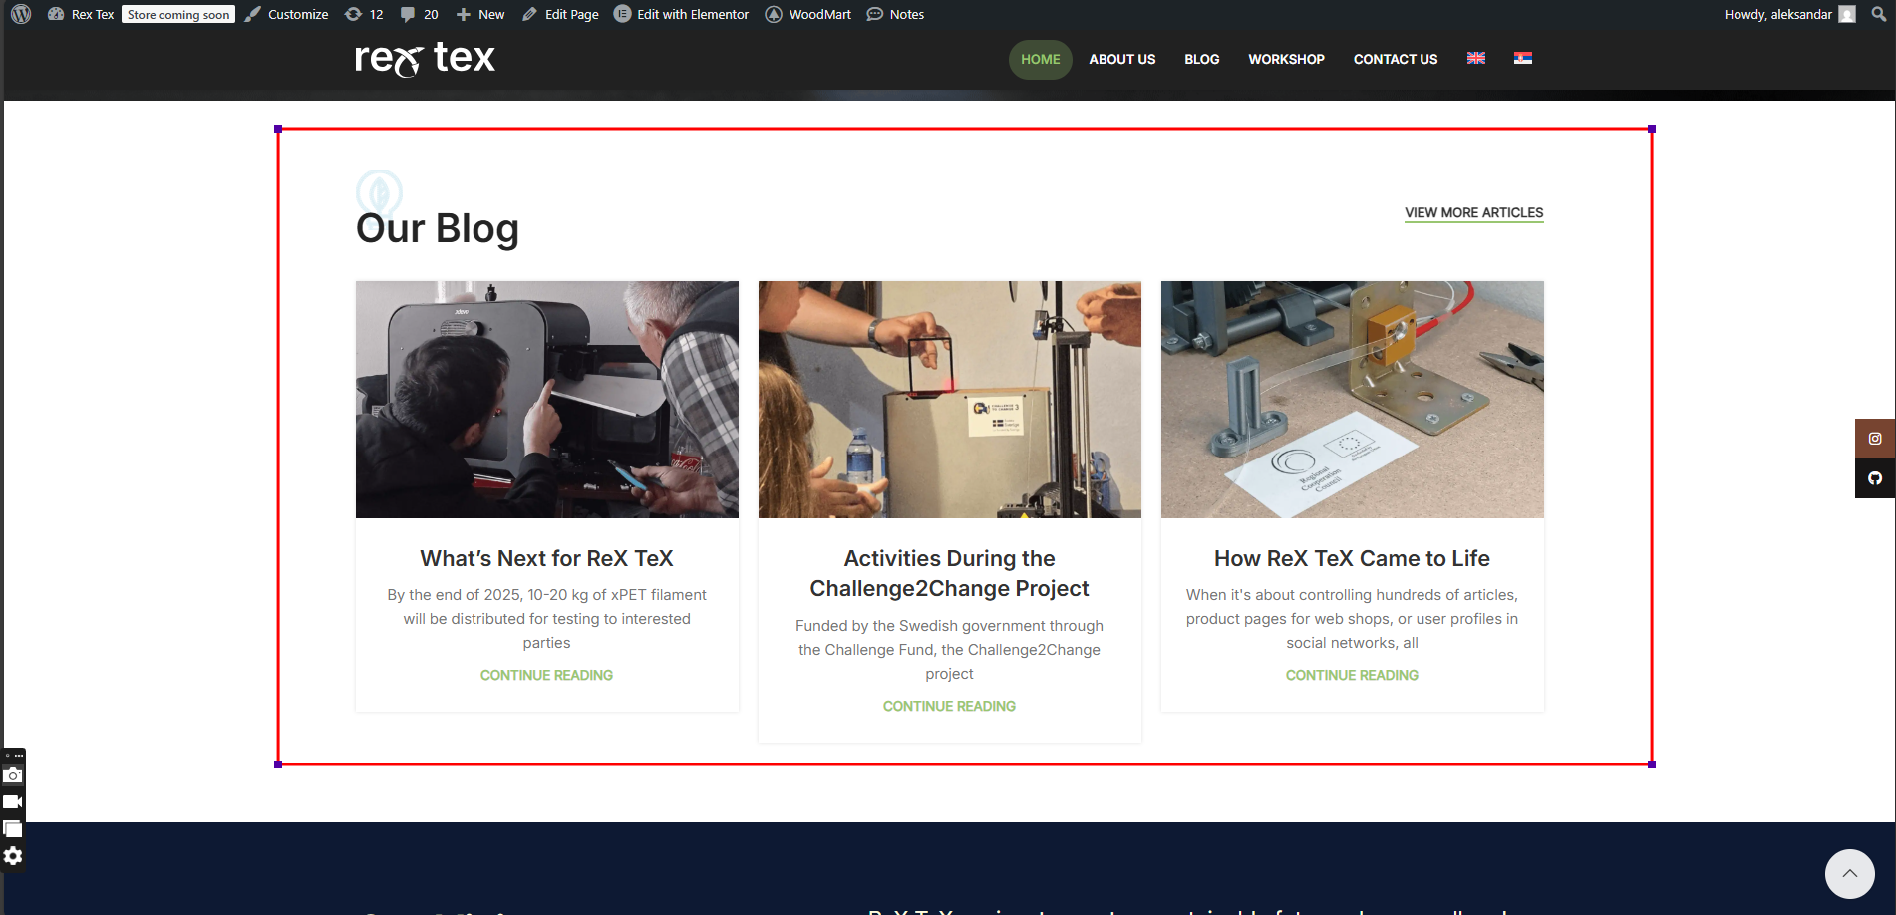Click Edit Page in the admin bar
The width and height of the screenshot is (1896, 915).
click(x=560, y=14)
